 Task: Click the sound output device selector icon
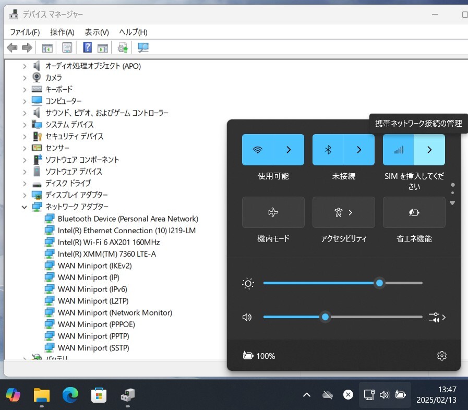pyautogui.click(x=436, y=317)
